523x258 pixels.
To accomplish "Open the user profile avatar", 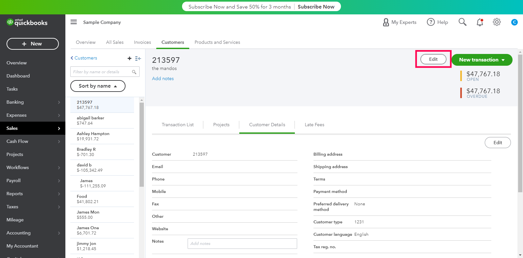I will coord(514,22).
